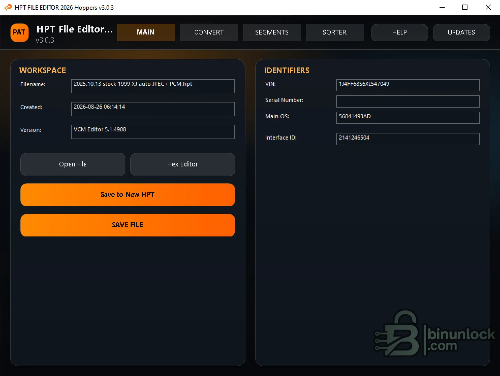
Task: Switch to the MAIN tab
Action: (146, 32)
